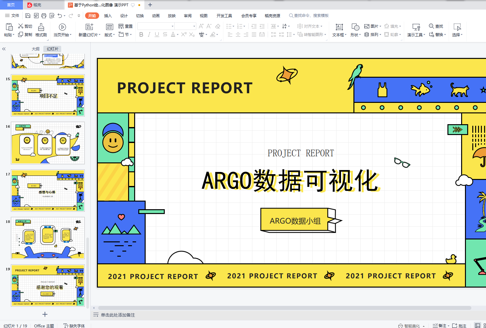Click the 新建幻灯片 new slide icon

(90, 27)
